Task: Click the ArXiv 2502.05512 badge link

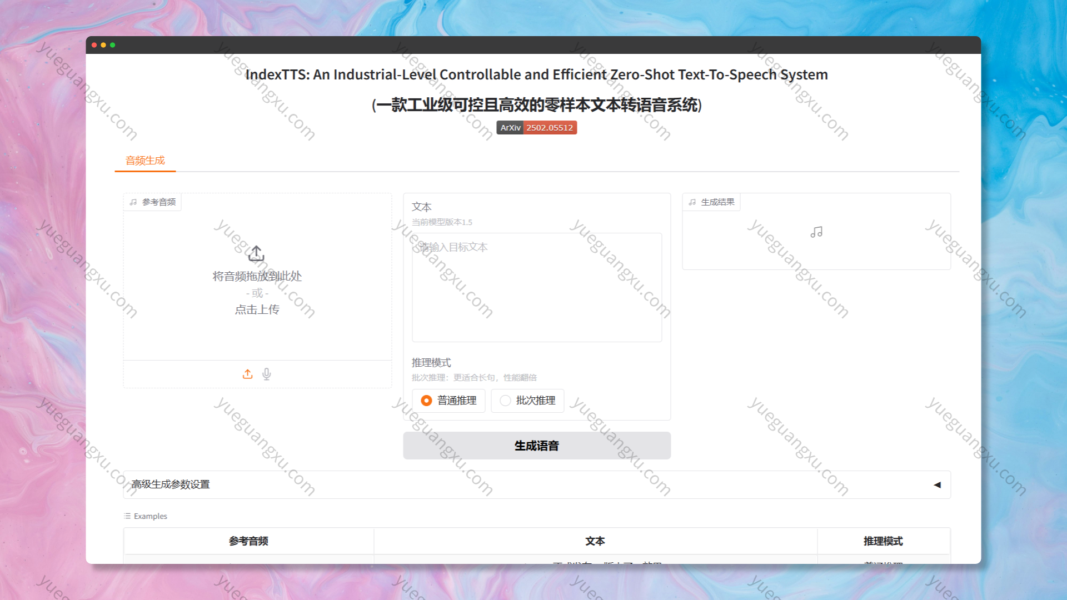Action: click(537, 128)
